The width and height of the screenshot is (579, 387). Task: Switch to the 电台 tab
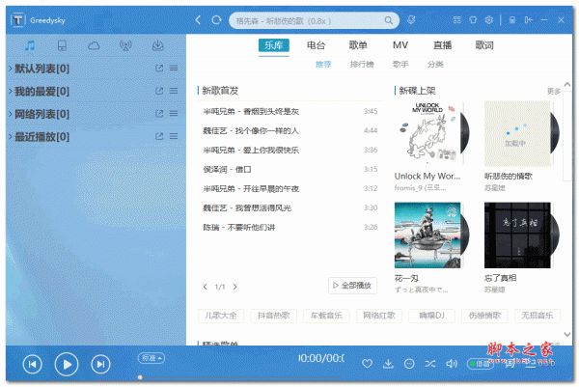tap(317, 45)
